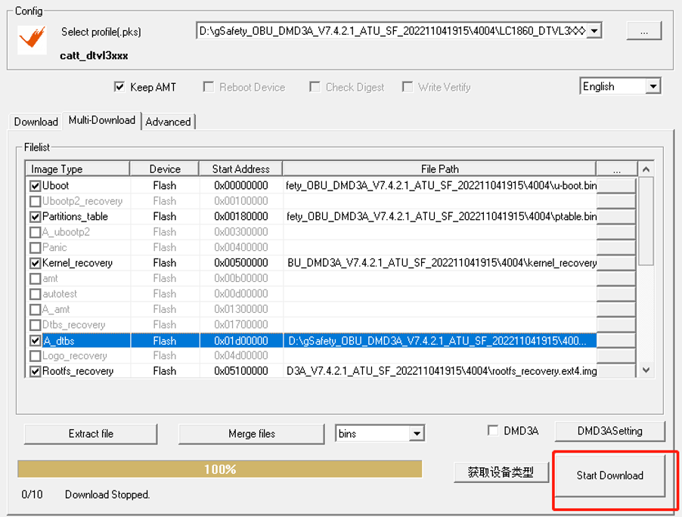Uncheck Kernel_recovery image checkbox
Screen dimensions: 682x517
(35, 263)
